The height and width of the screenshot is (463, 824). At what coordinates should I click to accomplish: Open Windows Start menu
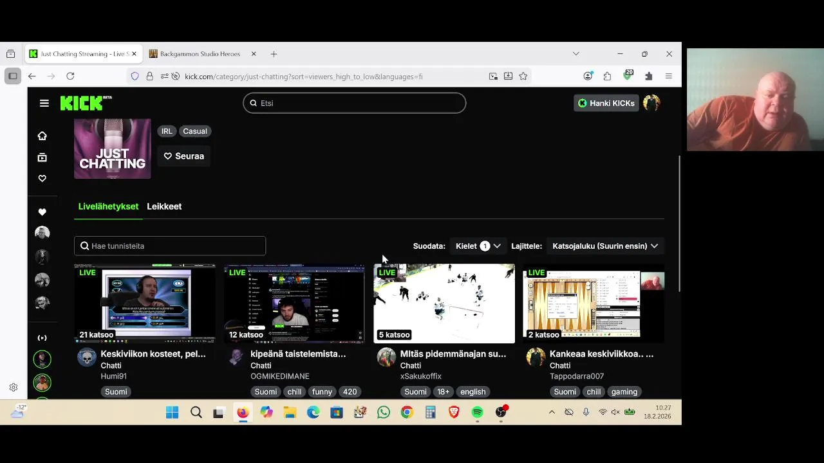coord(172,412)
